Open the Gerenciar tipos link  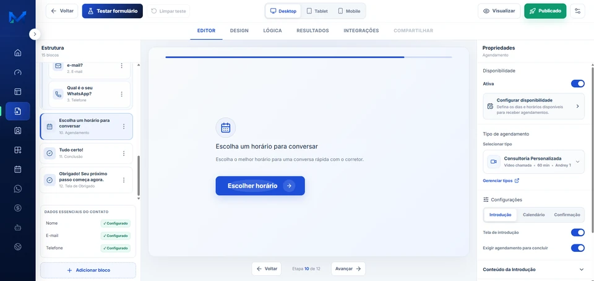click(x=501, y=181)
